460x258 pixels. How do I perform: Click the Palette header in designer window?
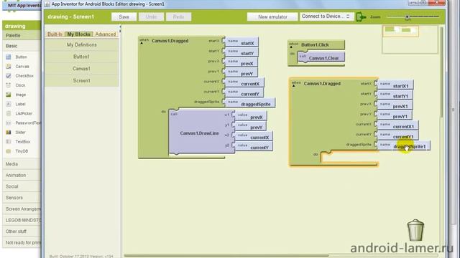click(22, 35)
